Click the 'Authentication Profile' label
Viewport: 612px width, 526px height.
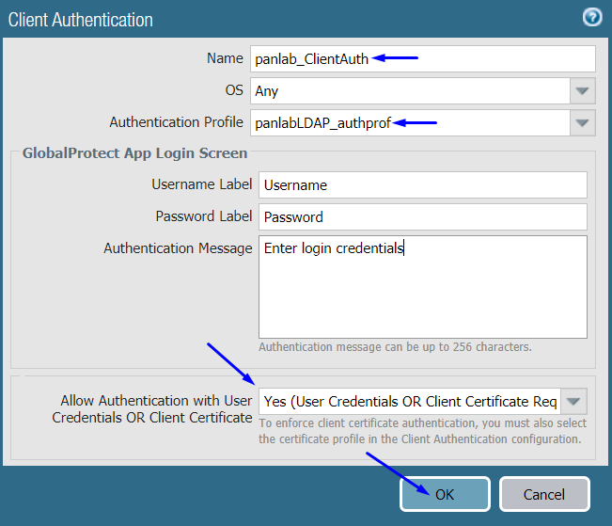tap(176, 122)
